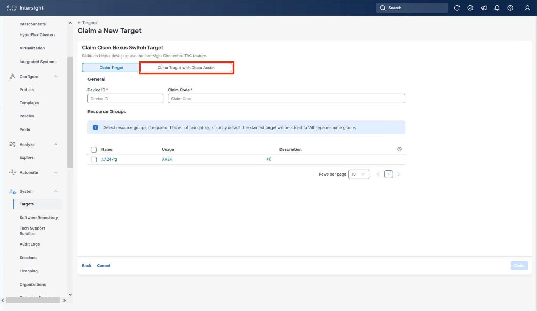Open Integrated Systems in sidebar
Viewport: 537px width, 311px height.
pyautogui.click(x=38, y=62)
